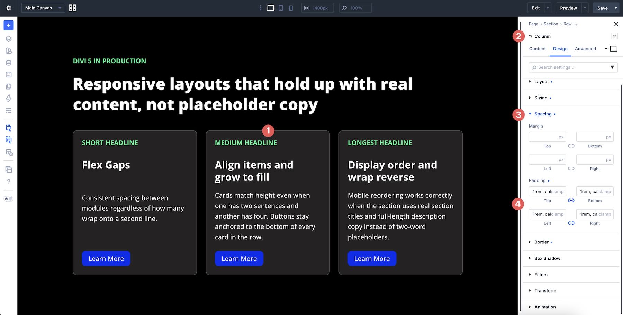Open the panel options icon beside Column
The width and height of the screenshot is (623, 315).
click(x=614, y=36)
